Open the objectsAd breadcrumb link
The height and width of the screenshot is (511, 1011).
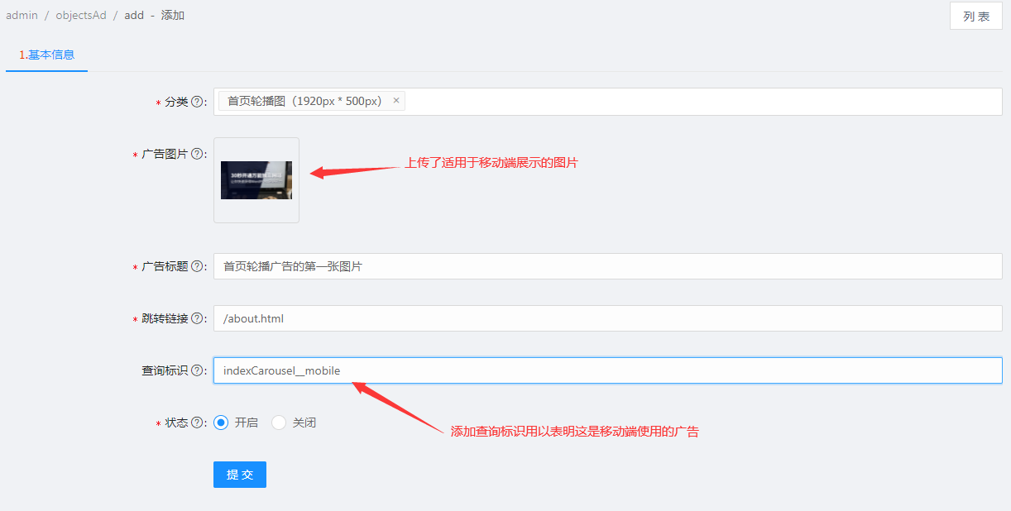(x=81, y=15)
